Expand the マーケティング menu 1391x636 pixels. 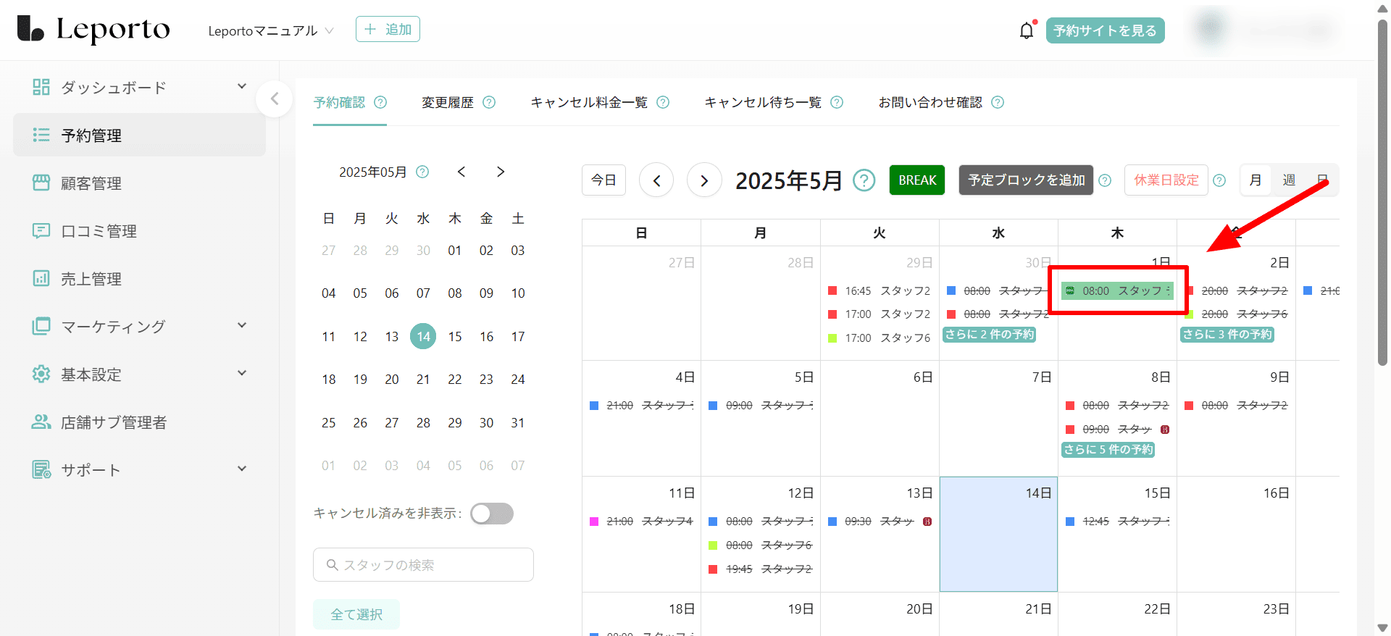pyautogui.click(x=242, y=325)
